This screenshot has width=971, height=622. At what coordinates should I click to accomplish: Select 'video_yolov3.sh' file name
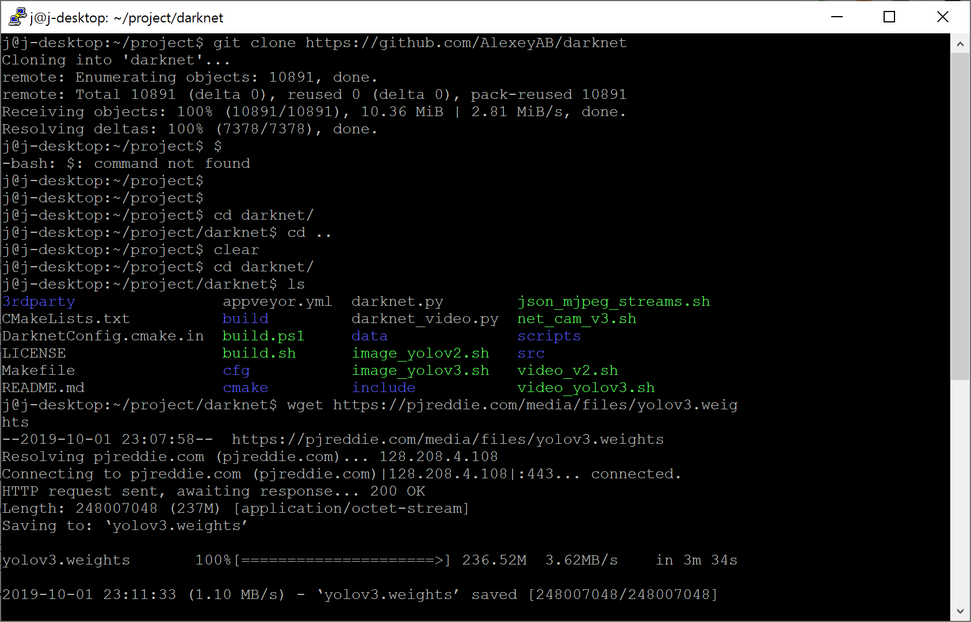[x=586, y=388]
